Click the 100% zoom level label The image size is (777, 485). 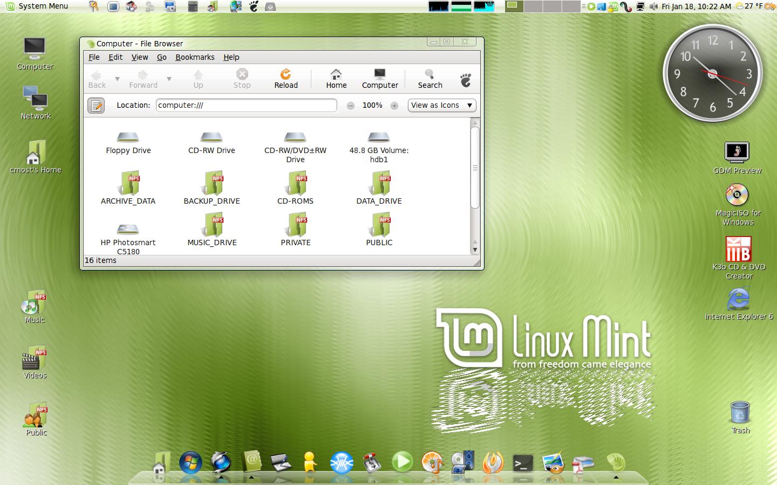(372, 105)
